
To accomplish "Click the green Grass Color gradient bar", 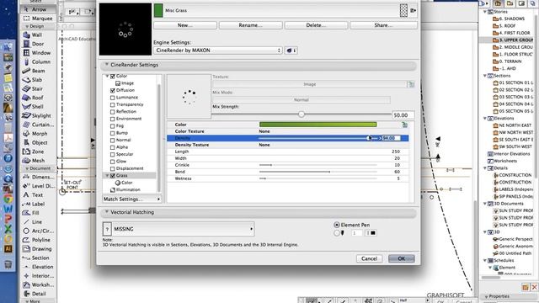I will pyautogui.click(x=318, y=125).
